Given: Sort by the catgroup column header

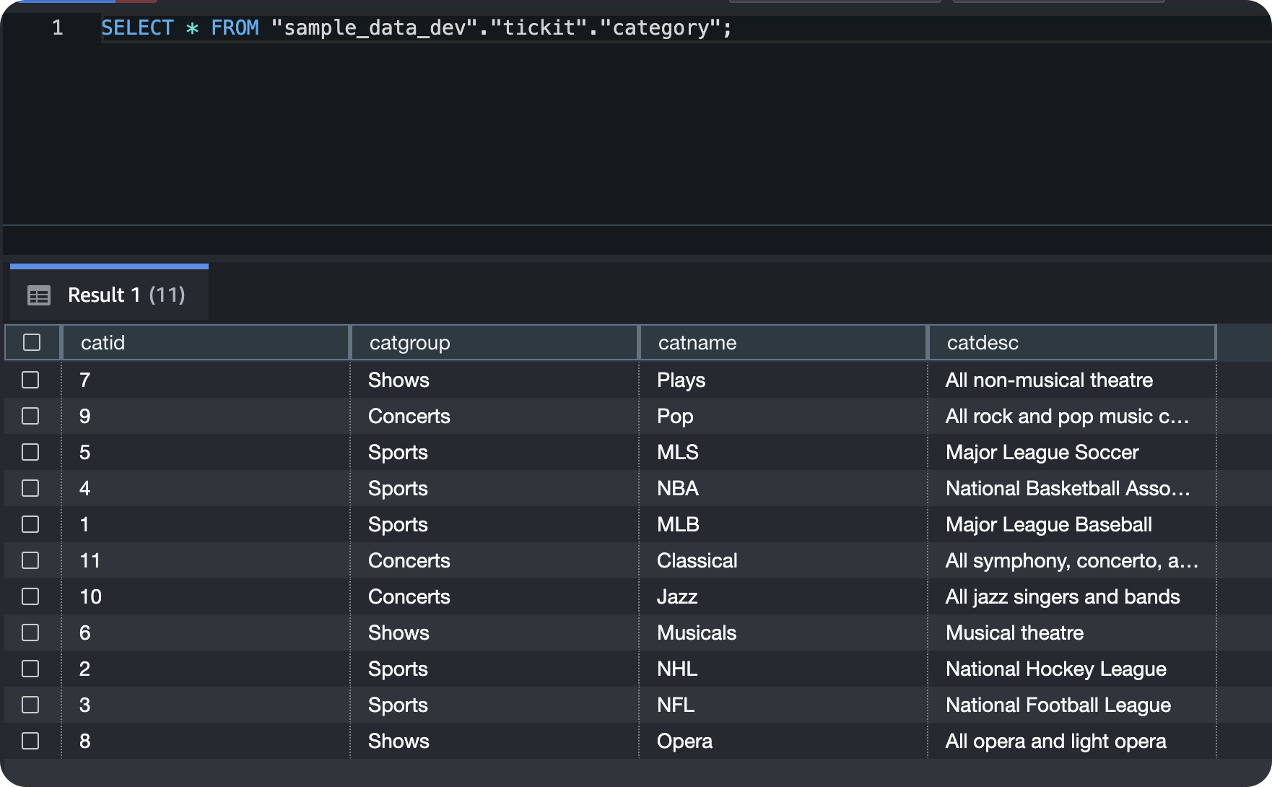Looking at the screenshot, I should (x=495, y=342).
